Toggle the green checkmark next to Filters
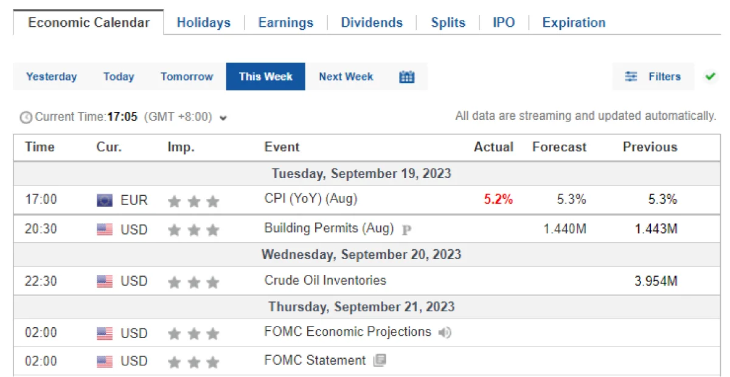The width and height of the screenshot is (730, 377). pos(711,77)
